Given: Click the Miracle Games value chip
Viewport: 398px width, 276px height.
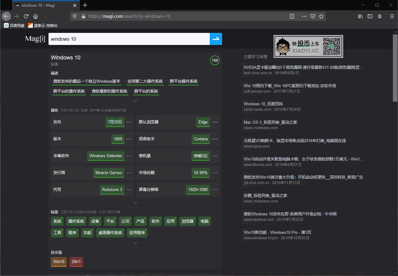Looking at the screenshot, I should point(109,173).
